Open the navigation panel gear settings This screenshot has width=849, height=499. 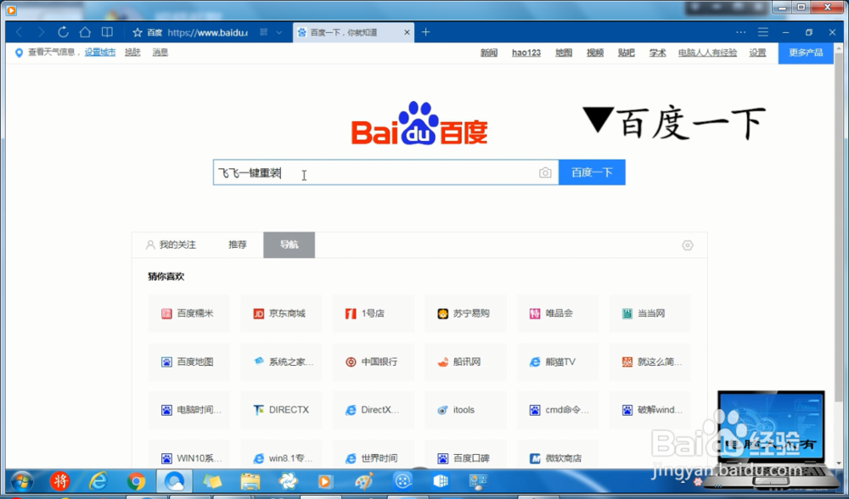click(x=688, y=245)
